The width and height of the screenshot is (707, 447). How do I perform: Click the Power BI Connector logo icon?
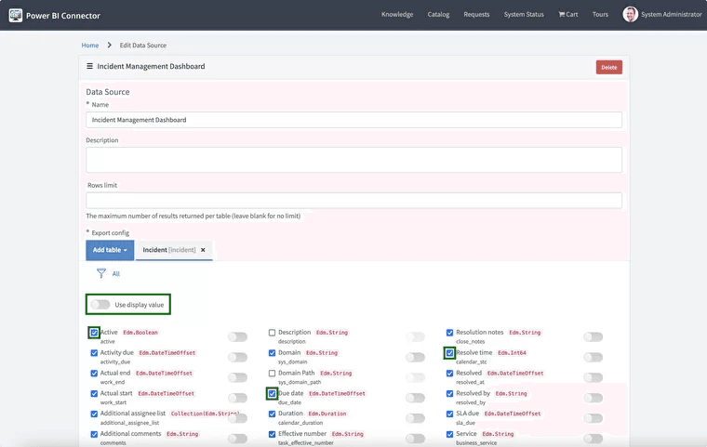tap(16, 15)
